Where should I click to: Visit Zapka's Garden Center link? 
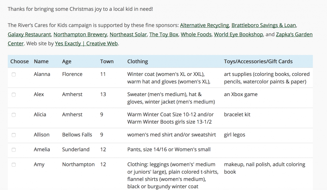pos(294,34)
